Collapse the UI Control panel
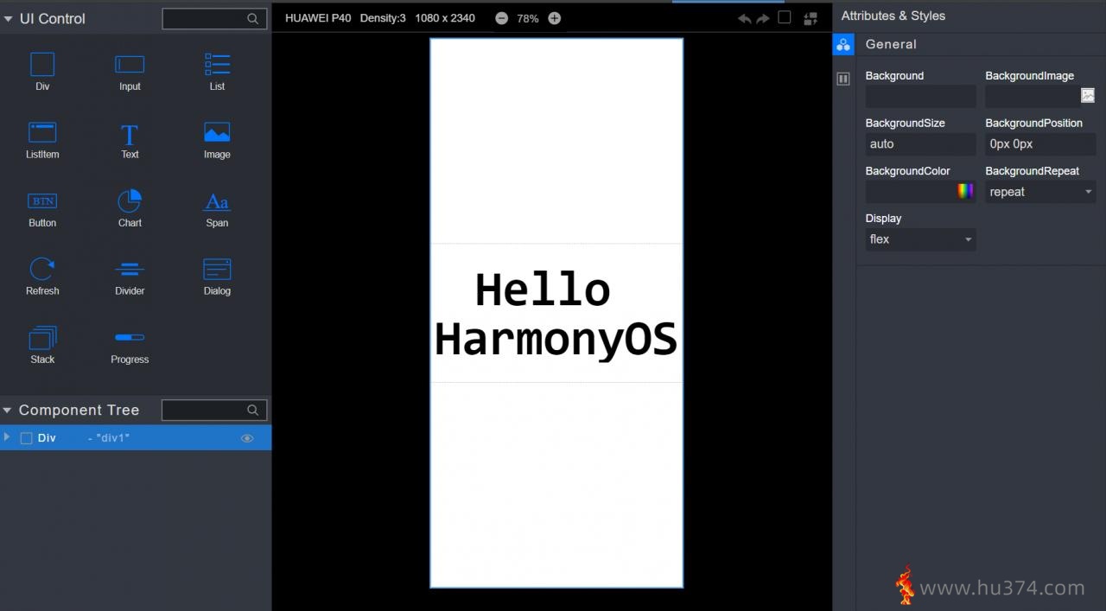This screenshot has width=1106, height=611. [x=8, y=19]
